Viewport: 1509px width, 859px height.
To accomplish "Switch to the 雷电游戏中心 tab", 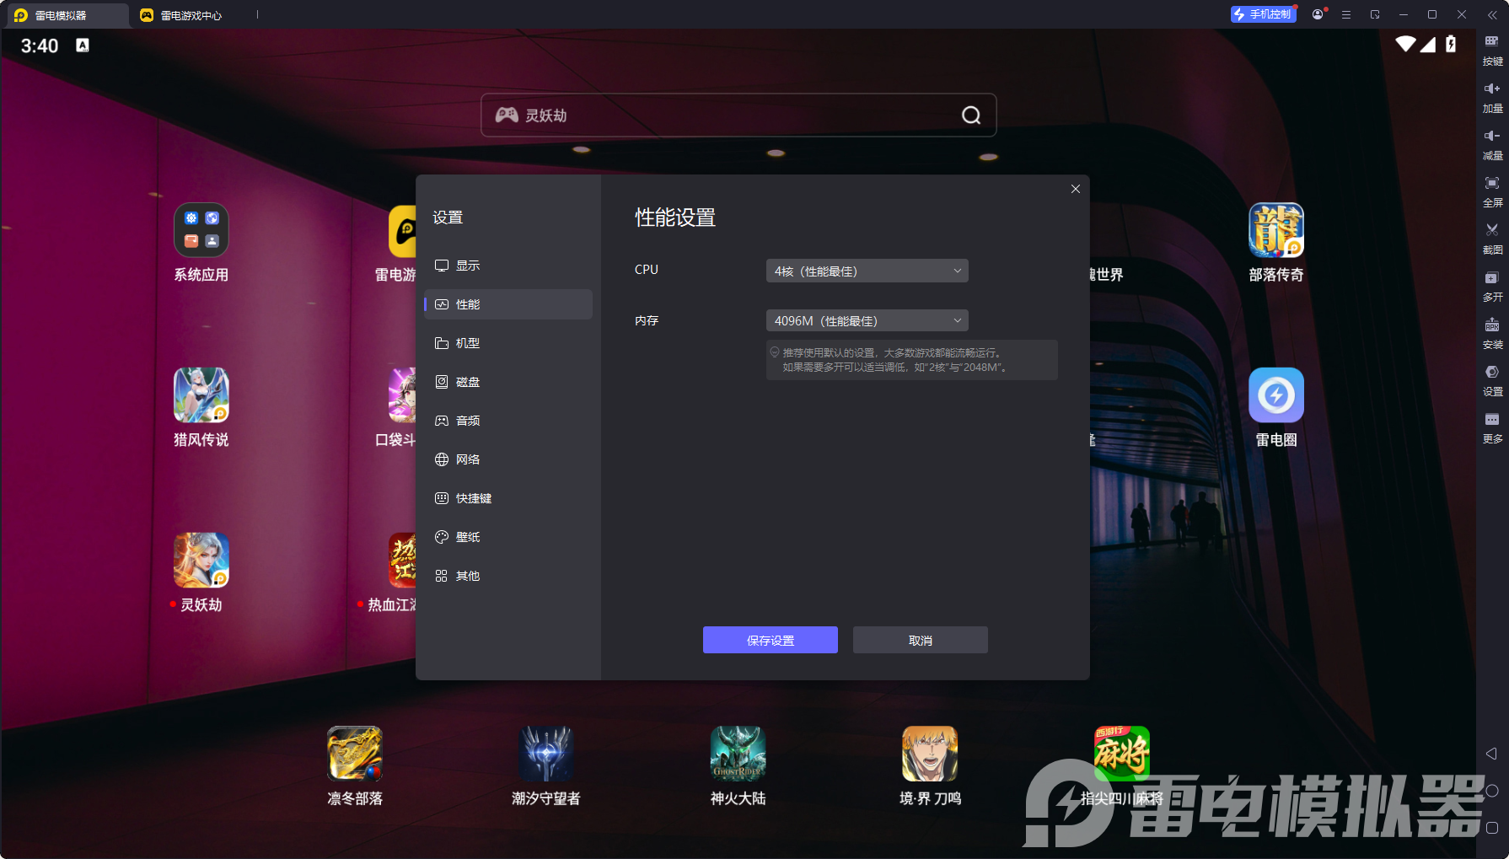I will point(191,15).
